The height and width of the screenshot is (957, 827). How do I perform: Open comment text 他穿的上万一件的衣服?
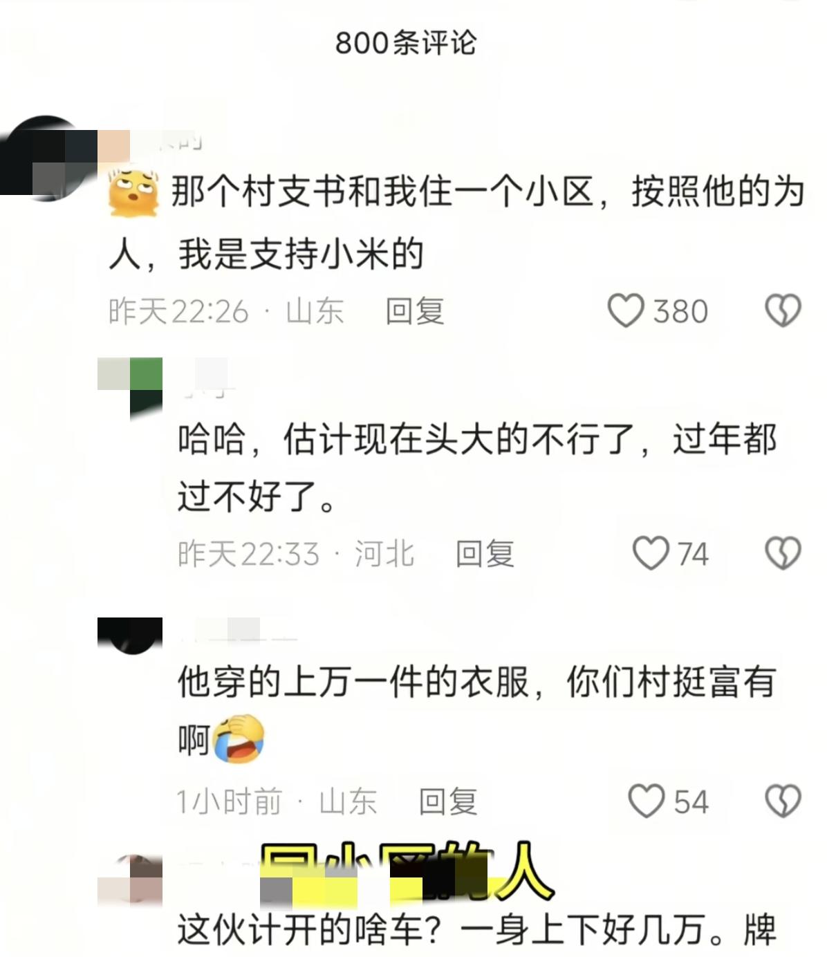pos(353,682)
